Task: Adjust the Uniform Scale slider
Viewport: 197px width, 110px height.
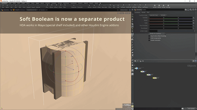Action: tap(176, 31)
